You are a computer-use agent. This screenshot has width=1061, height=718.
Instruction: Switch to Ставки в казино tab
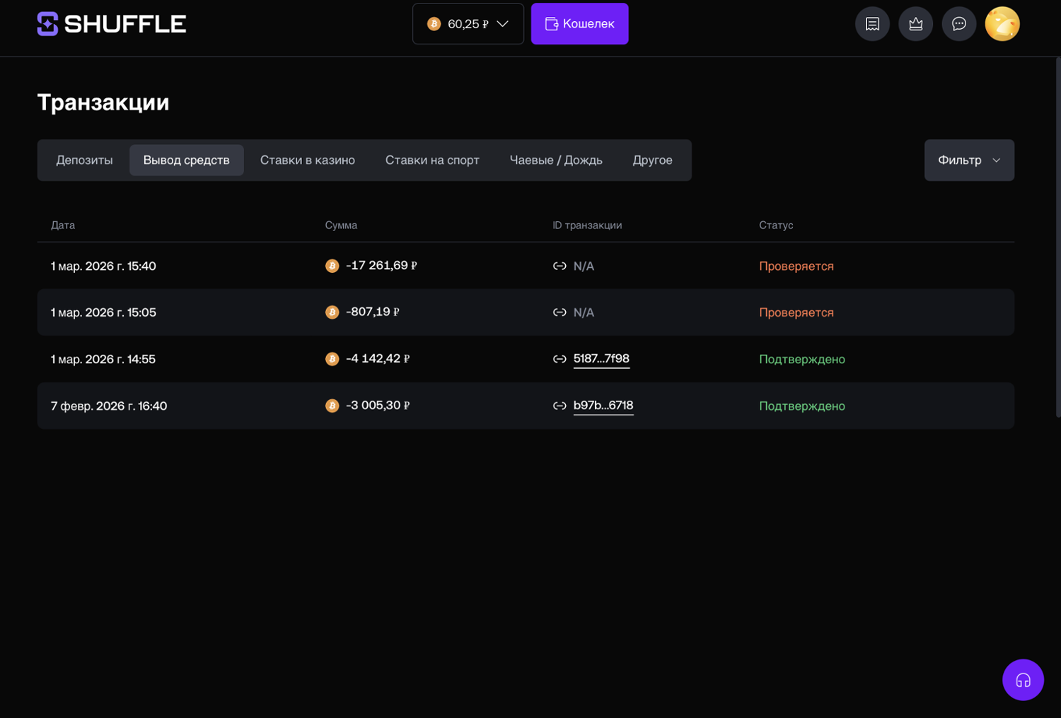(x=307, y=160)
